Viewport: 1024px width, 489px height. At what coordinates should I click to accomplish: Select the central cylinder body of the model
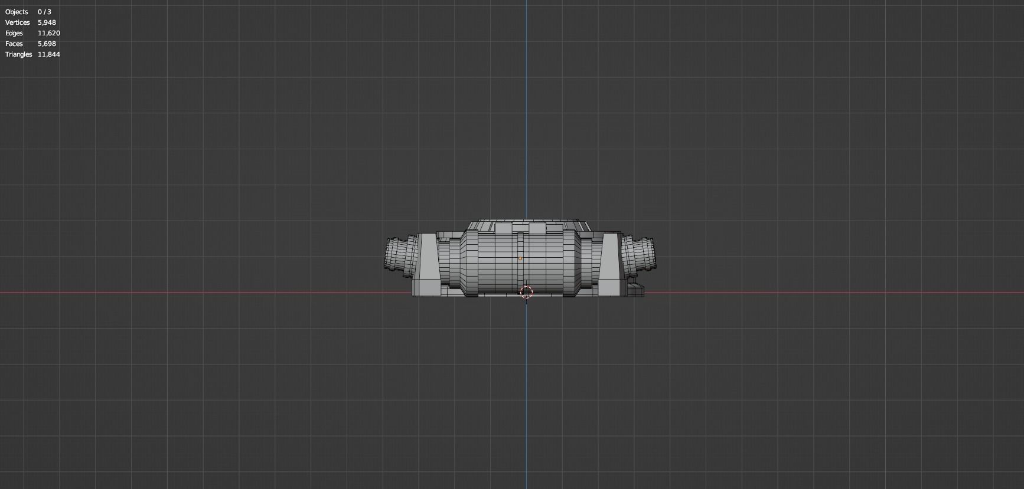click(520, 262)
